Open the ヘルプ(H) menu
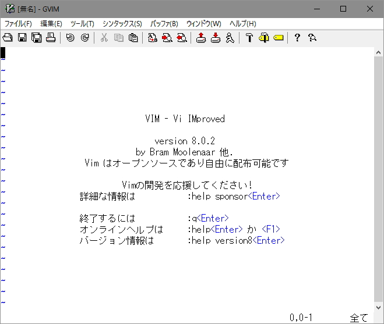384x324 pixels. (243, 24)
